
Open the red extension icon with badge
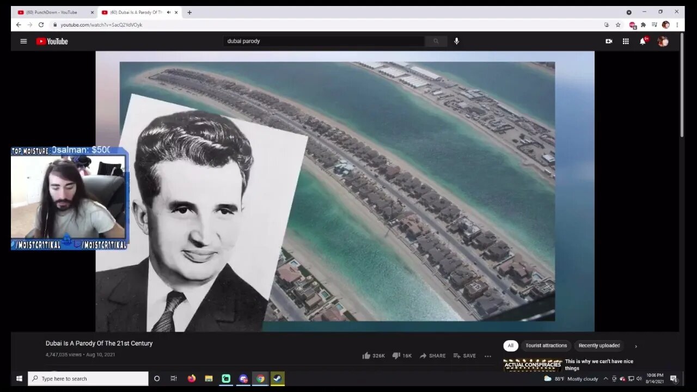[632, 24]
